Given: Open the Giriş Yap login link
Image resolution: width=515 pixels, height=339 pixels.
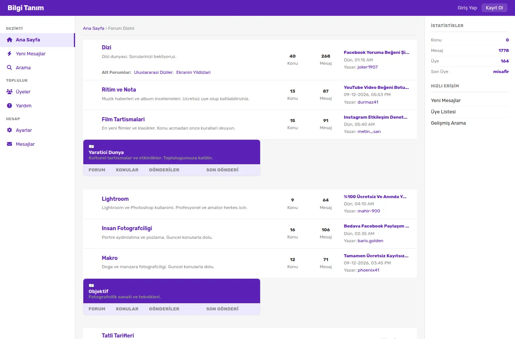Looking at the screenshot, I should pyautogui.click(x=467, y=8).
